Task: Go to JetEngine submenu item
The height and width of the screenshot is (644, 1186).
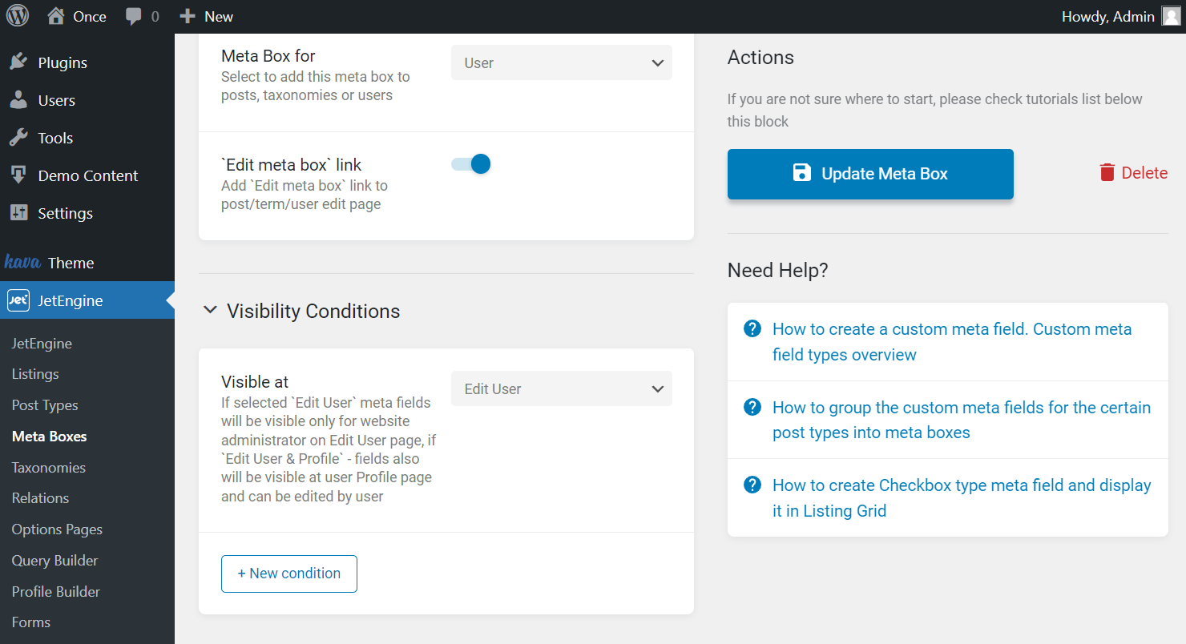Action: tap(42, 343)
